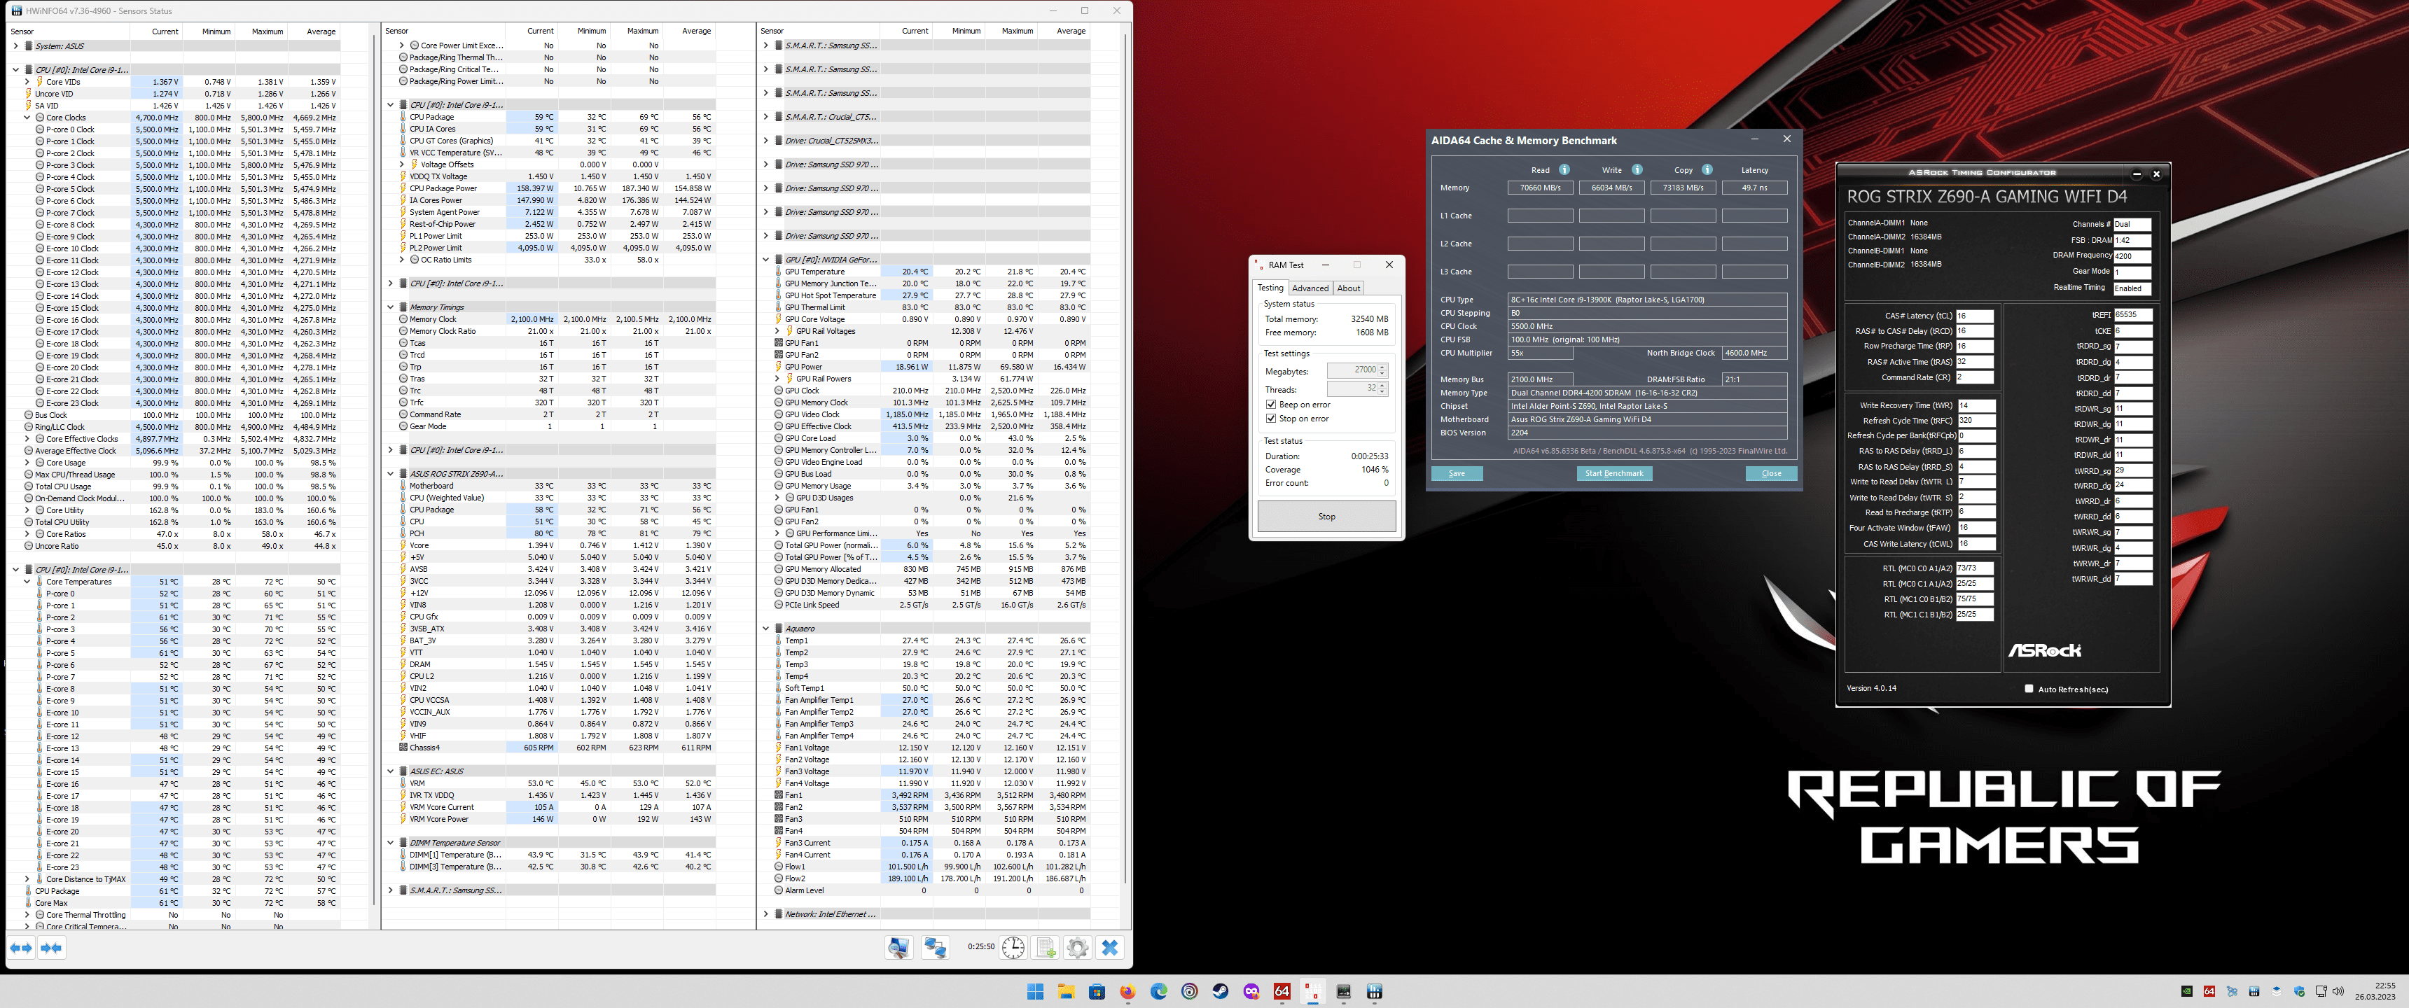Click DRAM Frequency field in Timing Configurator
The width and height of the screenshot is (2409, 1008).
tap(2132, 255)
